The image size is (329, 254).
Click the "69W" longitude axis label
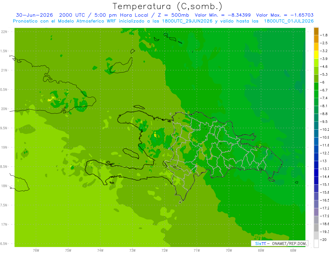[x=261, y=250]
